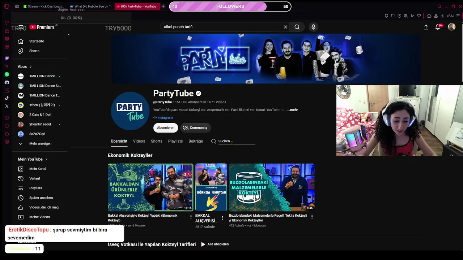Select the Playlists channel tab
Screen dimensions: 463x260
[x=175, y=141]
